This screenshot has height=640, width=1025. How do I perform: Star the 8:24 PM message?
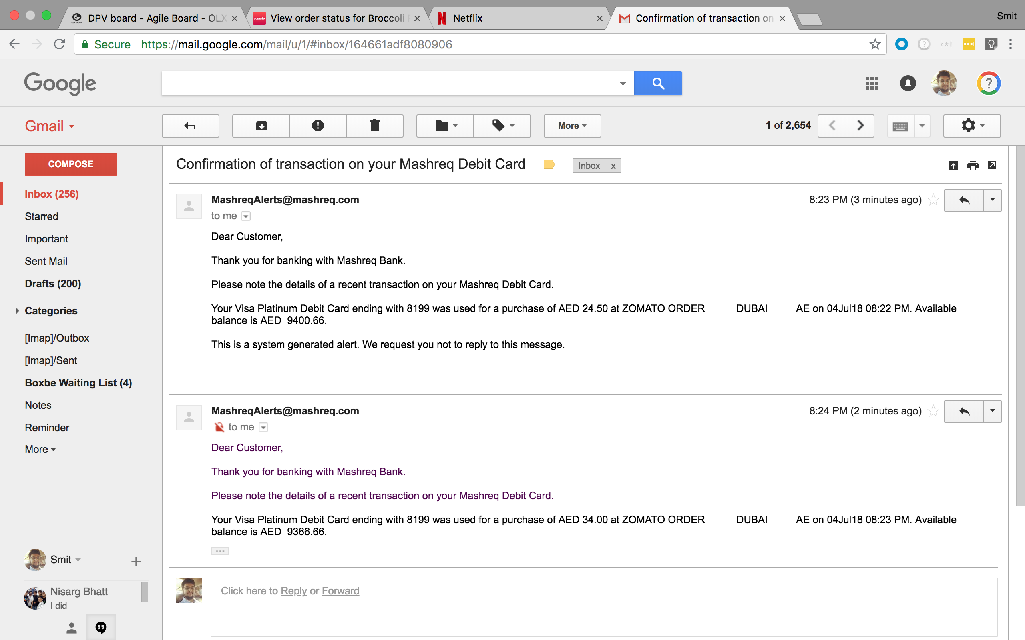pos(933,410)
